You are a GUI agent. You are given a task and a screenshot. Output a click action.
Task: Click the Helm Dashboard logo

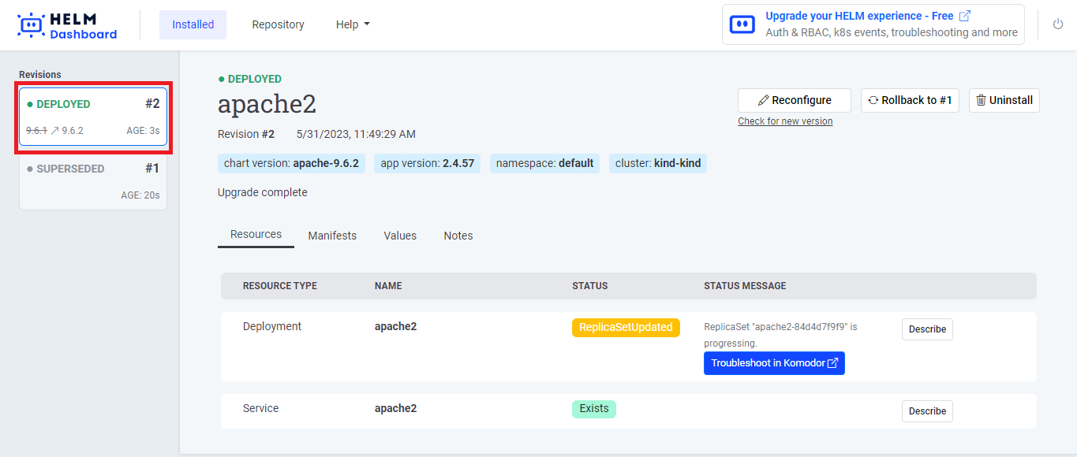pos(67,25)
